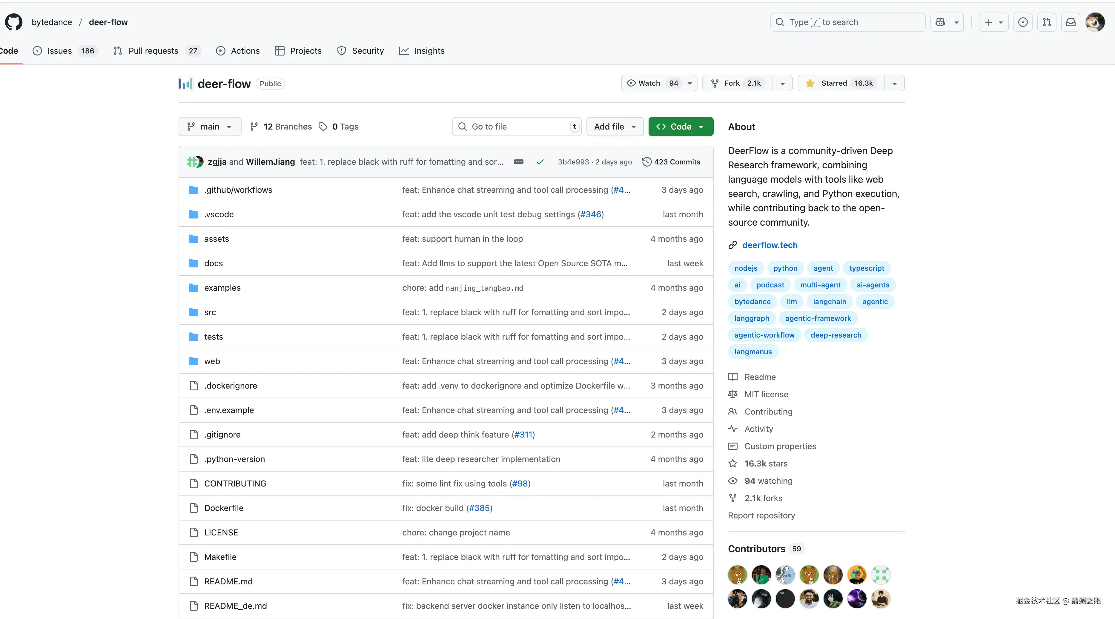1115x619 pixels.
Task: Click the pull requests icon in header
Action: coord(1047,22)
